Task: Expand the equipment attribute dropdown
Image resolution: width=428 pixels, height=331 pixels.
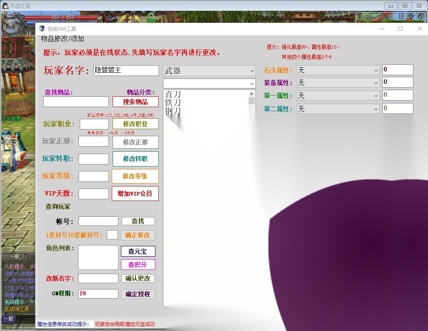Action: click(338, 83)
